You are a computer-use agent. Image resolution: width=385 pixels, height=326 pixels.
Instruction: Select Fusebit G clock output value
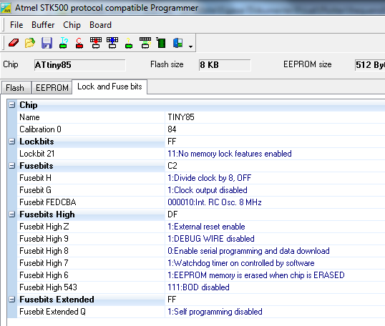click(x=208, y=190)
